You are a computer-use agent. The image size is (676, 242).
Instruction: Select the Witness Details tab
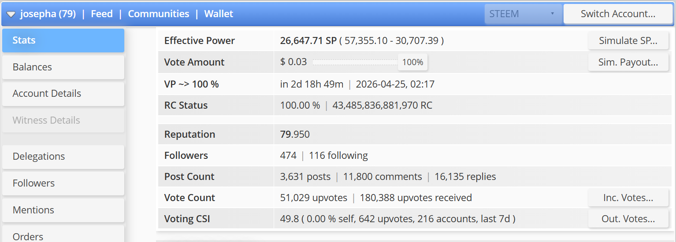[x=63, y=121]
